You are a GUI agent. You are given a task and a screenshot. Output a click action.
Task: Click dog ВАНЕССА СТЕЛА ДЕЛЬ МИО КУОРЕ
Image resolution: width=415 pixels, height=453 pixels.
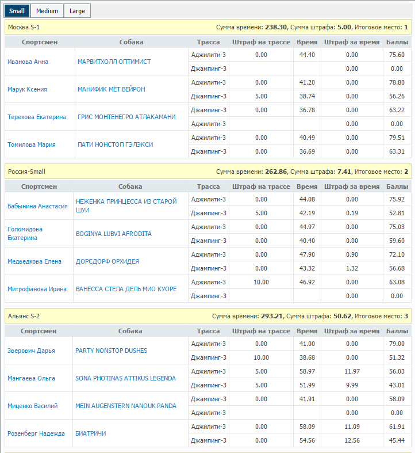coord(126,289)
